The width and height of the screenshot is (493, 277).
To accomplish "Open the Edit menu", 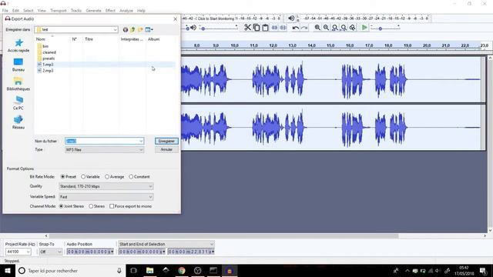I will pyautogui.click(x=15, y=11).
